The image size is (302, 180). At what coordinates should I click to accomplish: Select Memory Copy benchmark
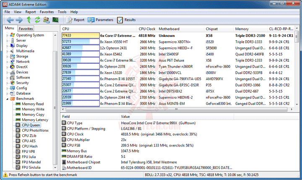(33, 115)
